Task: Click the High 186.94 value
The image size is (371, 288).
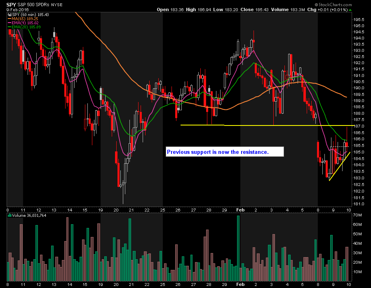Action: tap(198, 10)
